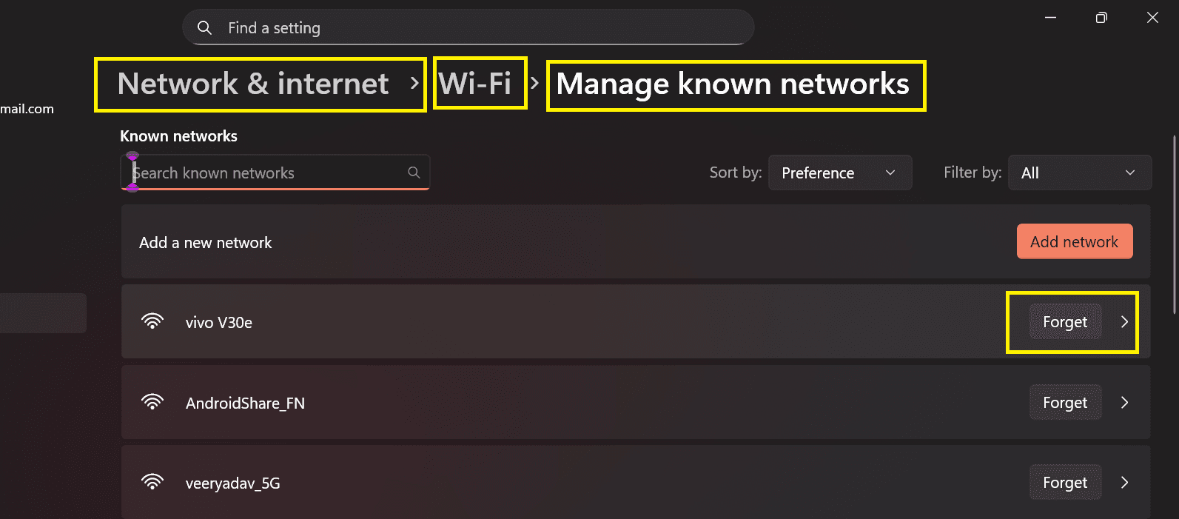This screenshot has height=519, width=1179.
Task: Expand details for AndroidShare_FN network
Action: tap(1124, 402)
